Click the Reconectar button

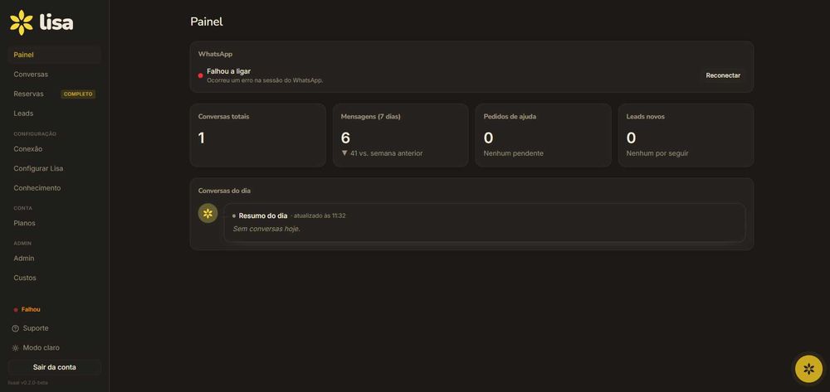723,75
